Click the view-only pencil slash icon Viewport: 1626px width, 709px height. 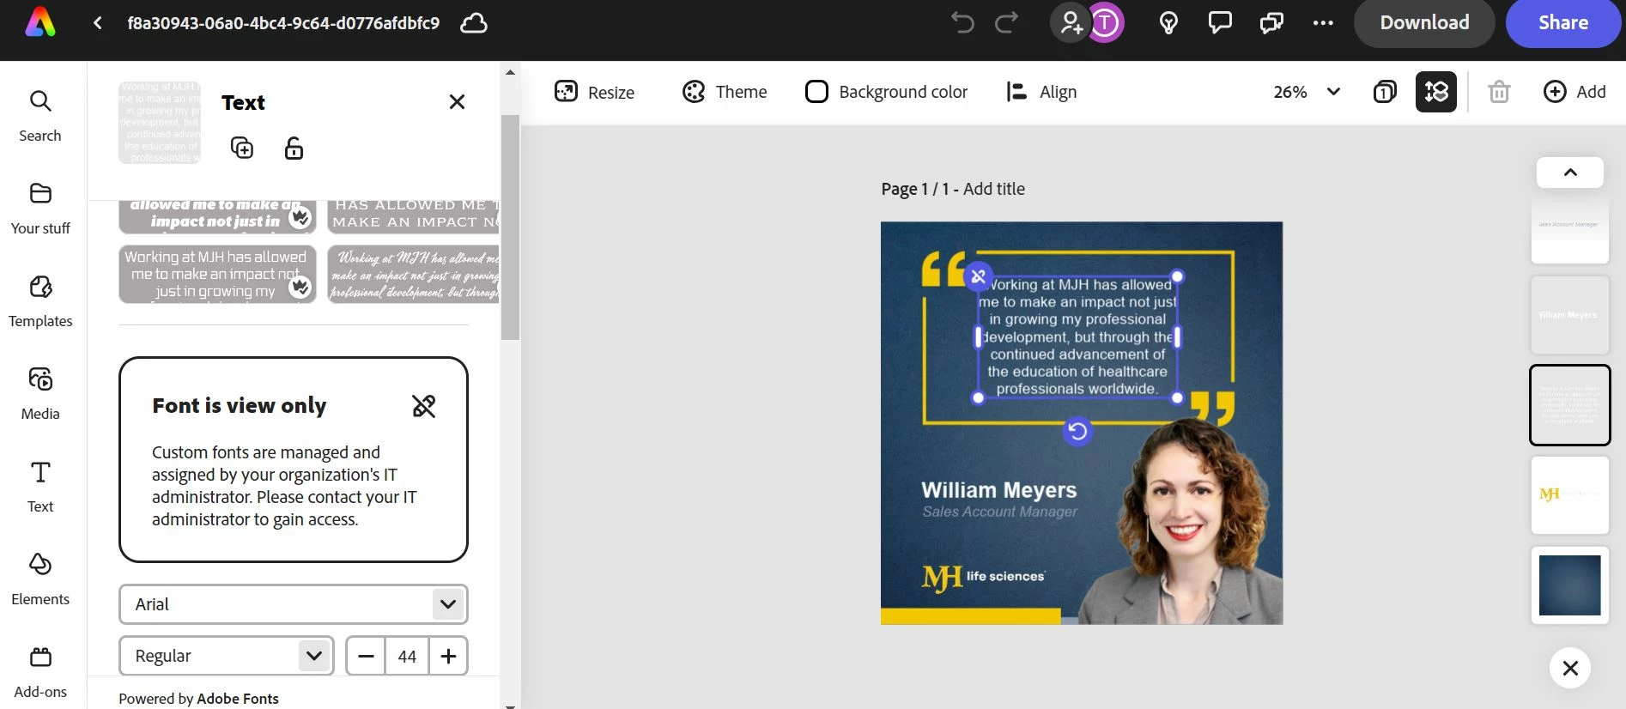tap(424, 406)
